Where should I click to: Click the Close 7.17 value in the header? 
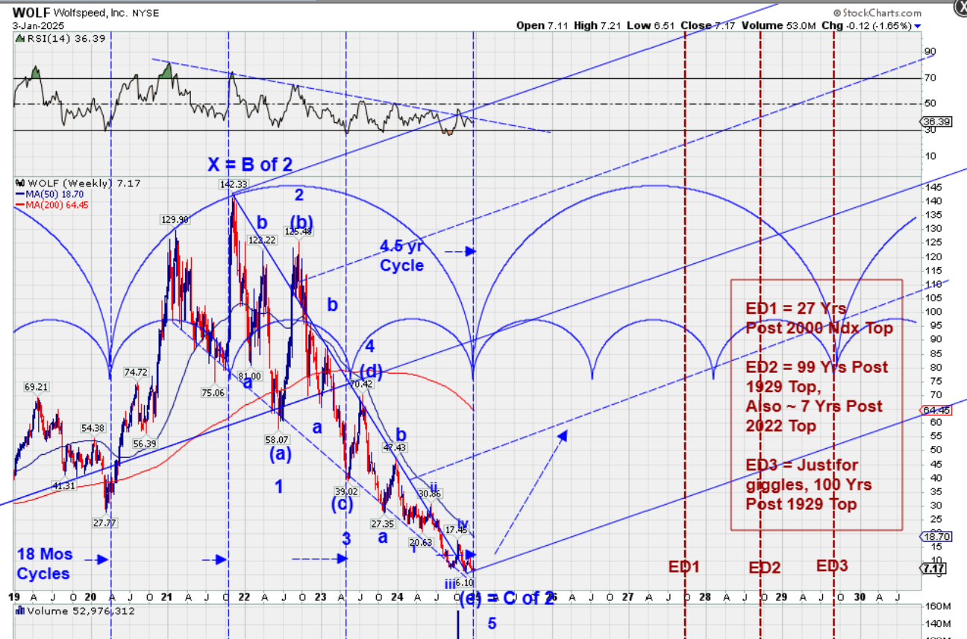(709, 25)
